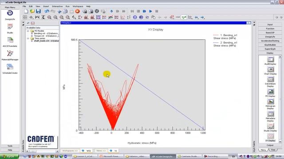Click the Workspaces >> button
Image resolution: width=284 pixels, height=159 pixels.
(x=70, y=151)
